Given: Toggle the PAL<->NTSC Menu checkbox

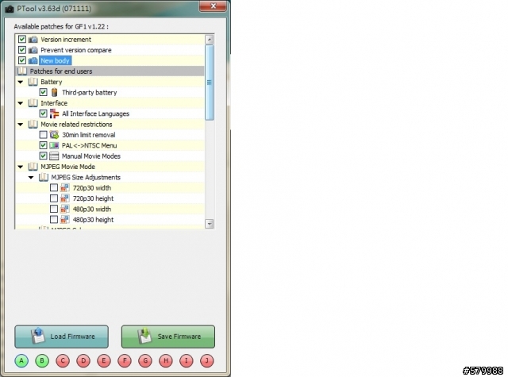Looking at the screenshot, I should click(43, 145).
